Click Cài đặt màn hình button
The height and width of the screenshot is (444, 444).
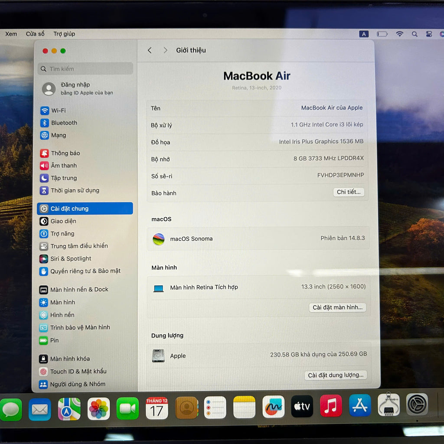tap(337, 307)
